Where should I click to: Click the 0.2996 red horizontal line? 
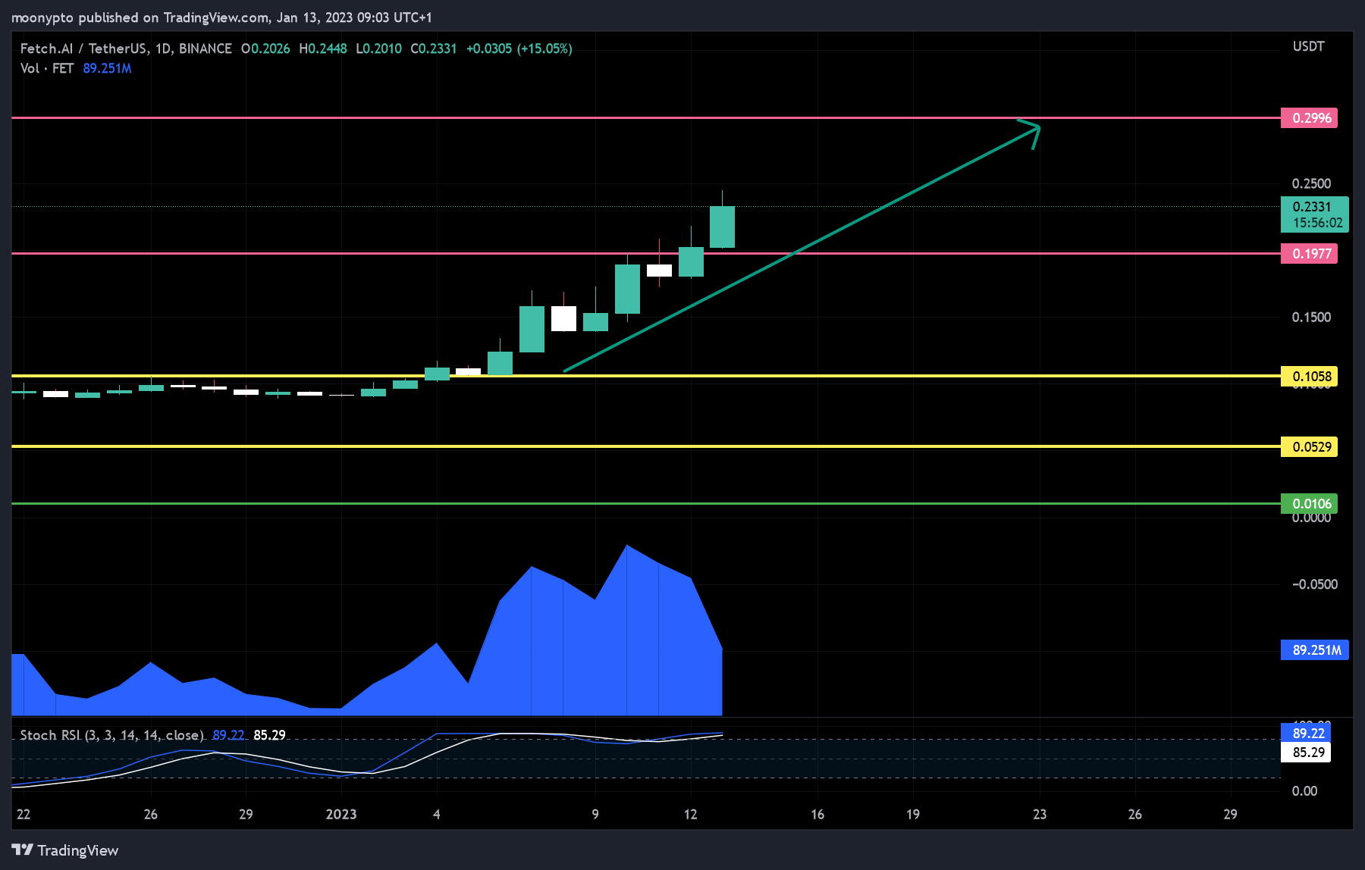(645, 118)
